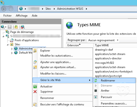The width and height of the screenshot is (137, 107).
Task: Click the Page de démarrage icon
Action: click(x=7, y=32)
